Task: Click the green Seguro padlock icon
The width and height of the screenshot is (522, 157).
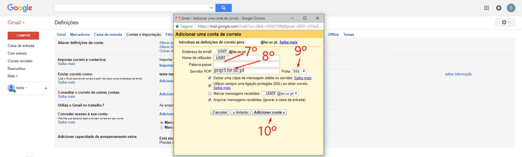Action: [177, 26]
